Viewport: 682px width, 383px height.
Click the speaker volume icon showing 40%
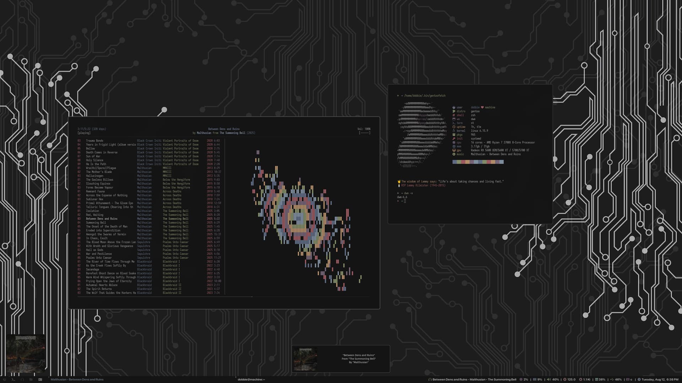coord(549,379)
